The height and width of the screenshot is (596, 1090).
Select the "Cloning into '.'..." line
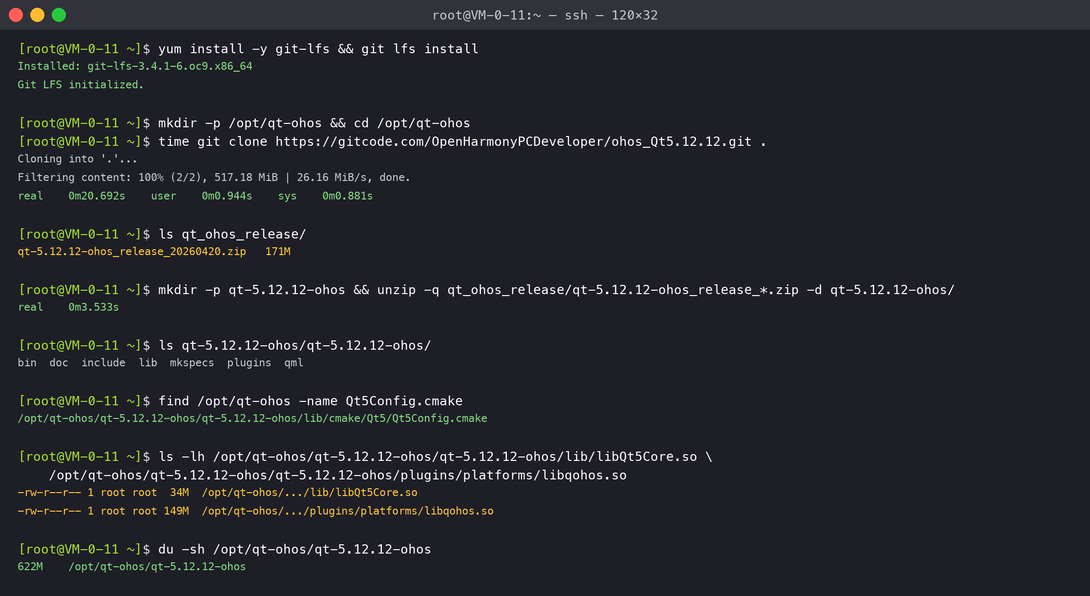pos(78,159)
